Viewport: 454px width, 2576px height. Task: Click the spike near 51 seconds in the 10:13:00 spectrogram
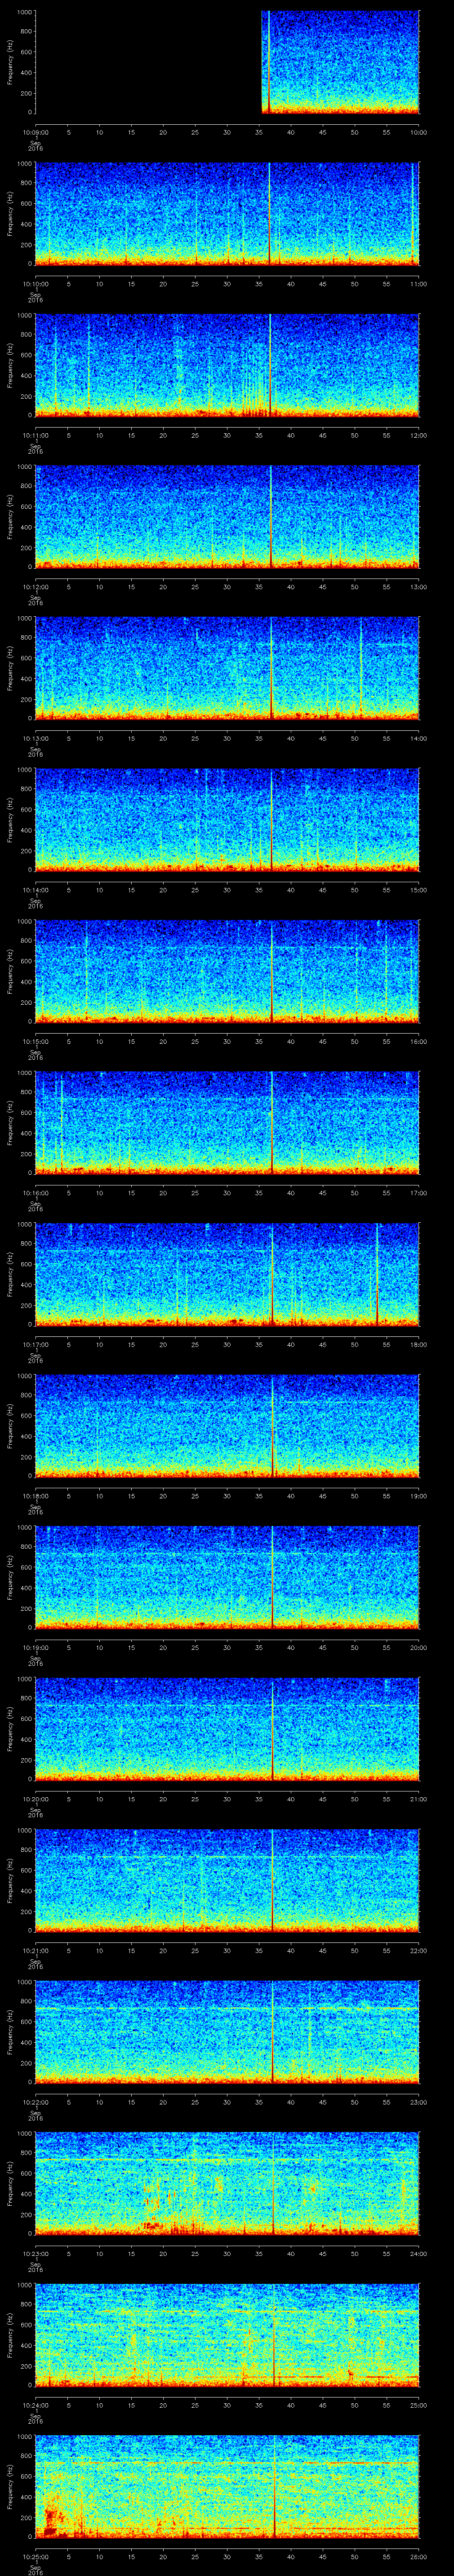click(x=361, y=668)
